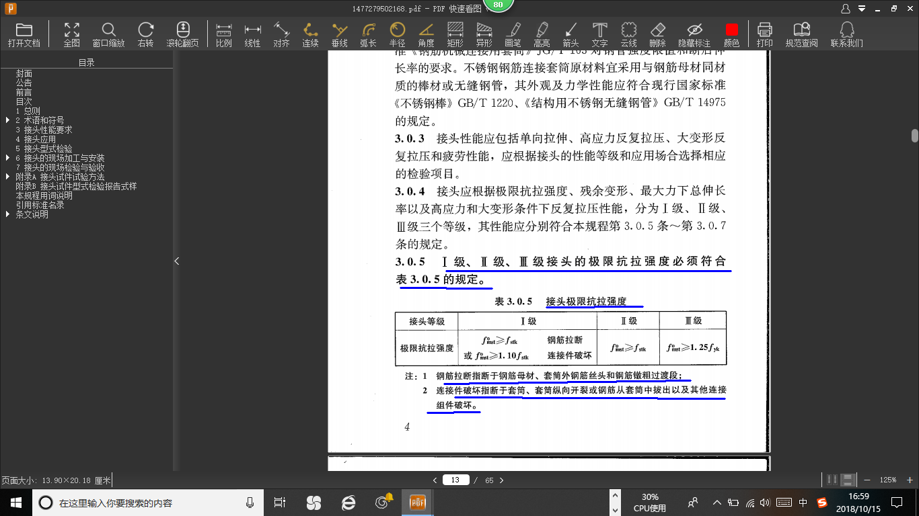Click the Windows taskbar search box

149,503
